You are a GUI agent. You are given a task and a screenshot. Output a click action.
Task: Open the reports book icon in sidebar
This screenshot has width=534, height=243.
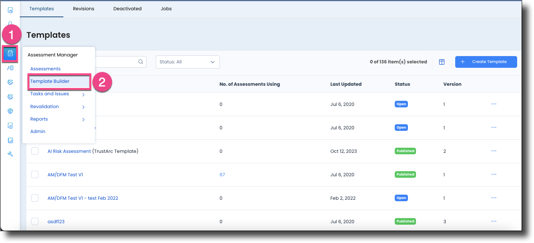(x=10, y=140)
